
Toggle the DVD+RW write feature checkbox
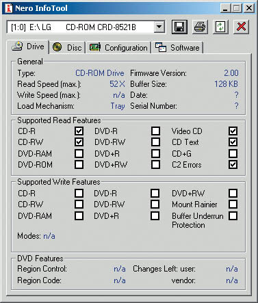pos(233,194)
